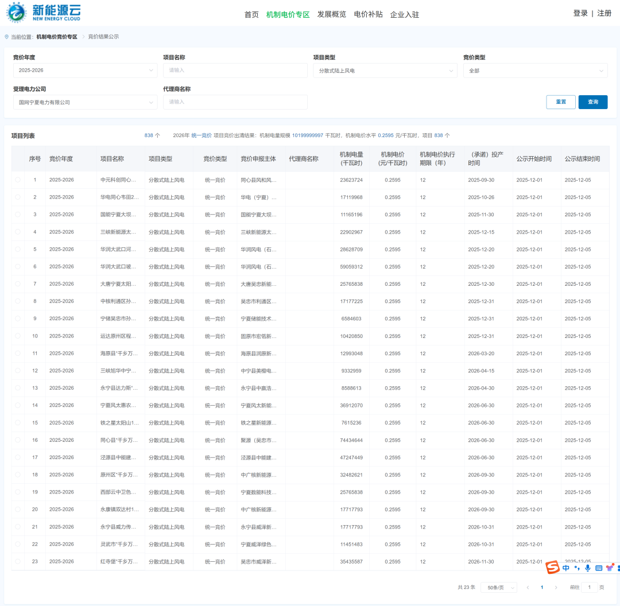Open the 50条/页 page size dropdown
The height and width of the screenshot is (606, 620).
pos(498,588)
